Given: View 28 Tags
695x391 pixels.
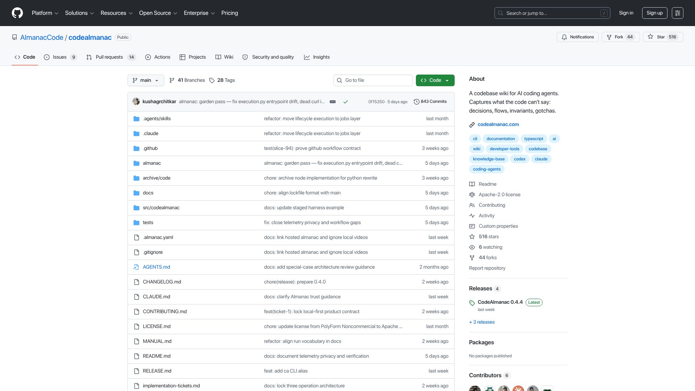Looking at the screenshot, I should pyautogui.click(x=222, y=80).
